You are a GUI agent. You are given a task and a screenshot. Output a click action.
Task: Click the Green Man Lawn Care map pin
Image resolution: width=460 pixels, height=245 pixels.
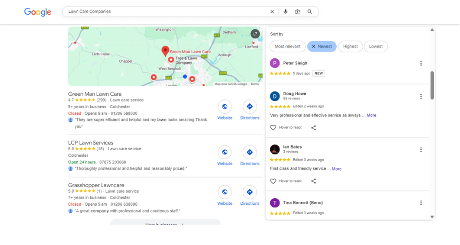[x=165, y=51]
